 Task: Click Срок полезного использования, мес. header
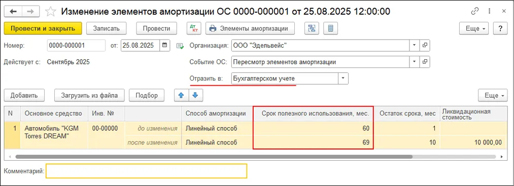314,114
